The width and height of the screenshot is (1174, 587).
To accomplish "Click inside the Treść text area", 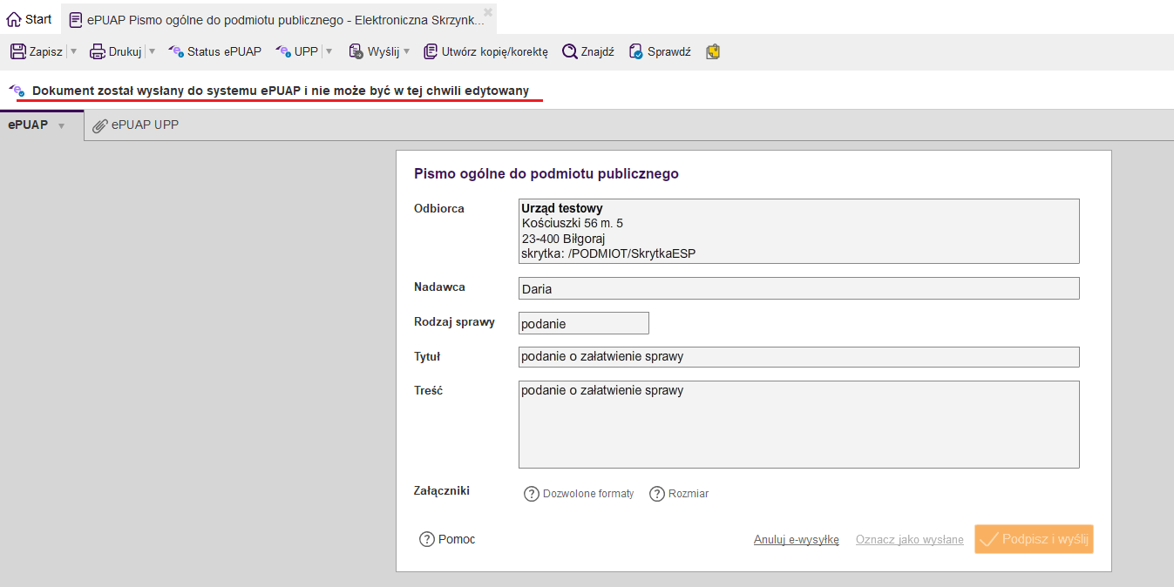I will [798, 424].
